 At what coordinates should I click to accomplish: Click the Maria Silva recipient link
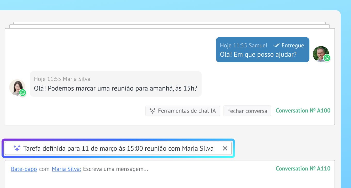click(67, 169)
